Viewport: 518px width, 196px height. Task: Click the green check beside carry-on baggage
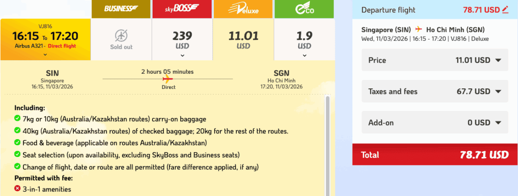click(17, 119)
